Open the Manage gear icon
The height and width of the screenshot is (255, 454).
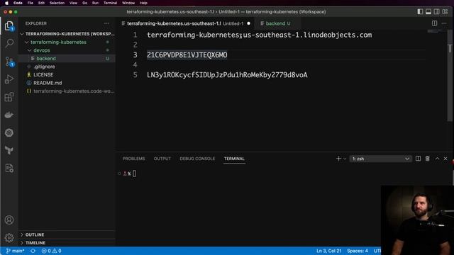(x=9, y=238)
